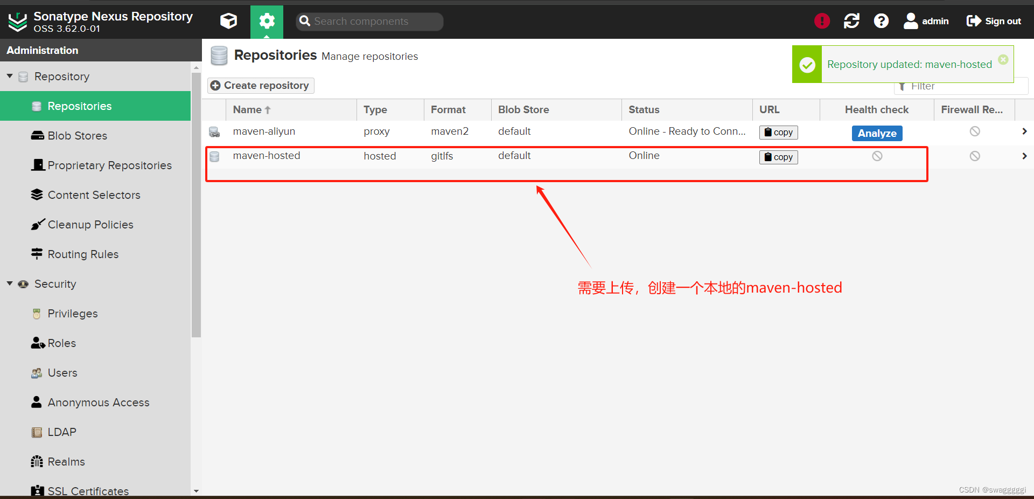Open help via the question mark icon
The image size is (1034, 499).
point(881,21)
